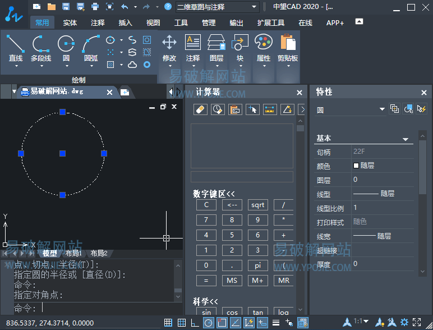This screenshot has height=330, width=433.
Task: Open the 圆 object type dropdown
Action: [x=382, y=109]
